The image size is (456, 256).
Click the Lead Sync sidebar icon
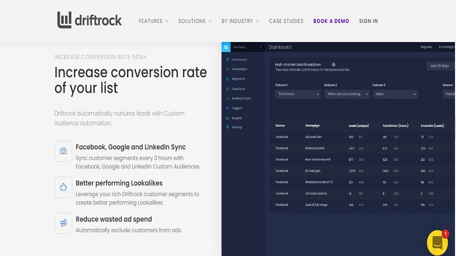point(227,89)
